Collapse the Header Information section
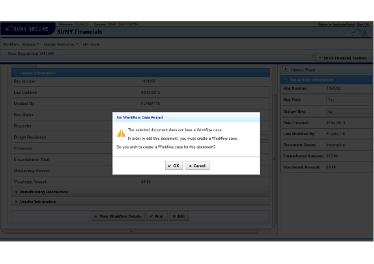Viewport: 374px width, 264px height. (x=16, y=73)
